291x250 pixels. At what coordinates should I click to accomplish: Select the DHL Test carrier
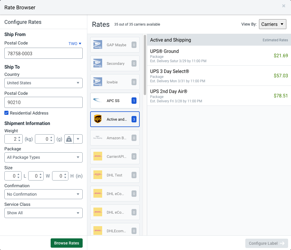click(x=115, y=175)
